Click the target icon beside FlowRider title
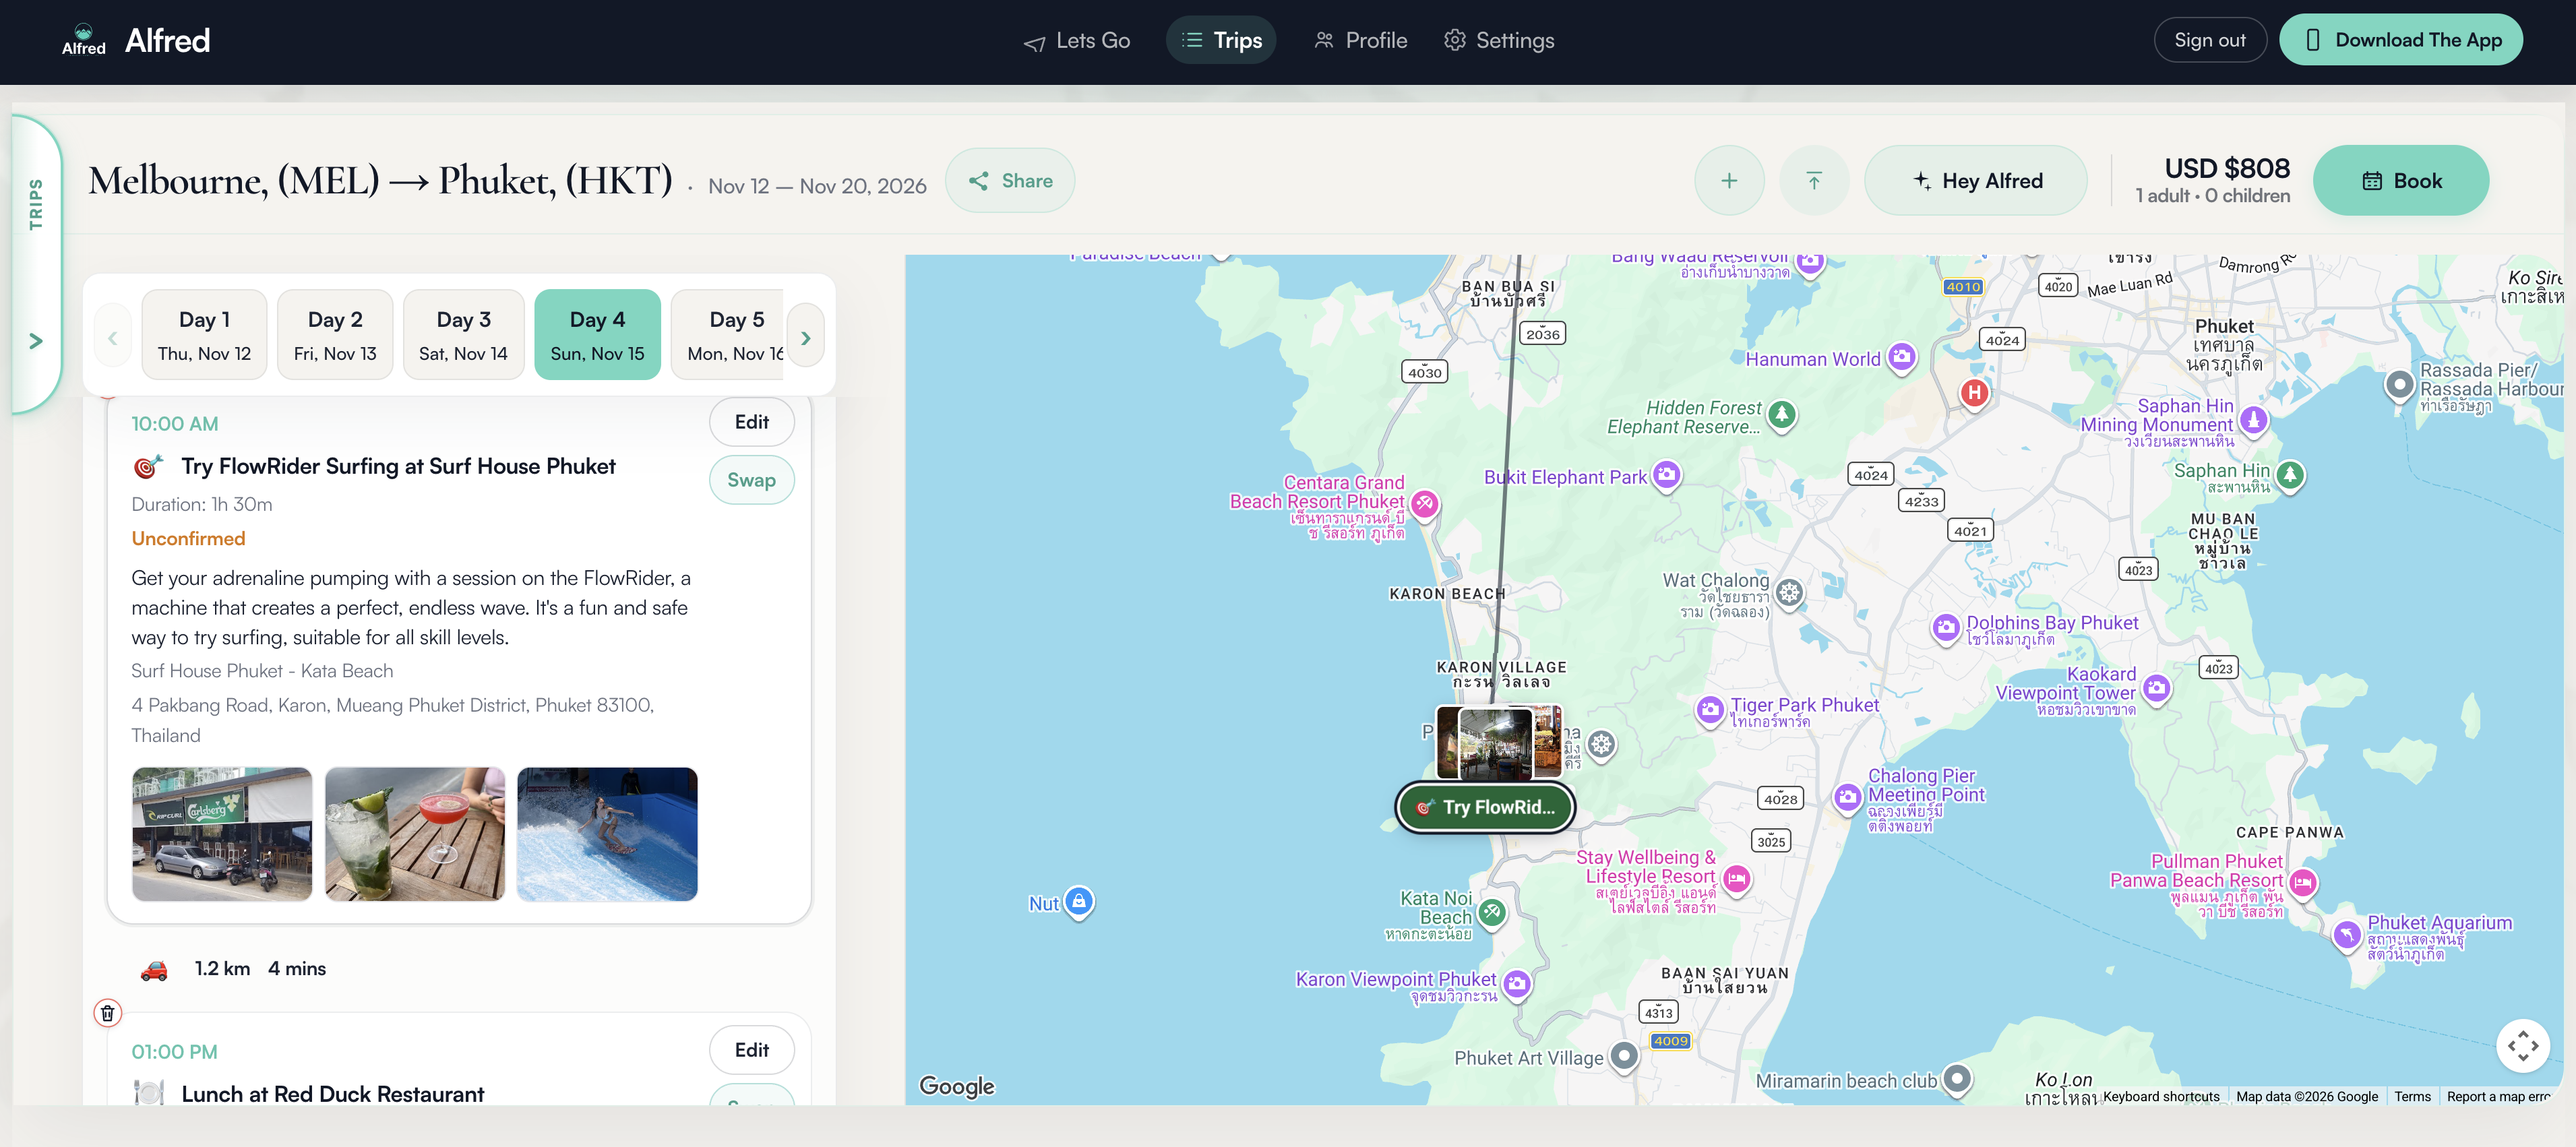This screenshot has width=2576, height=1147. (x=148, y=466)
